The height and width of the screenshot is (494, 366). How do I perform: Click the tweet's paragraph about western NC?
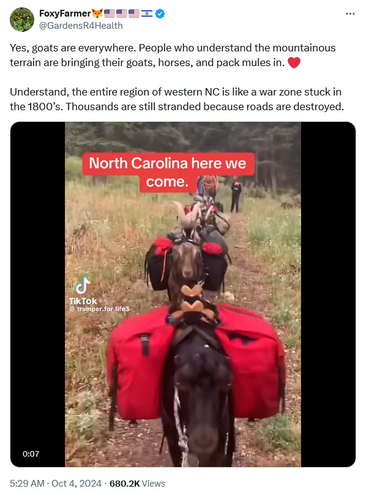pos(177,99)
